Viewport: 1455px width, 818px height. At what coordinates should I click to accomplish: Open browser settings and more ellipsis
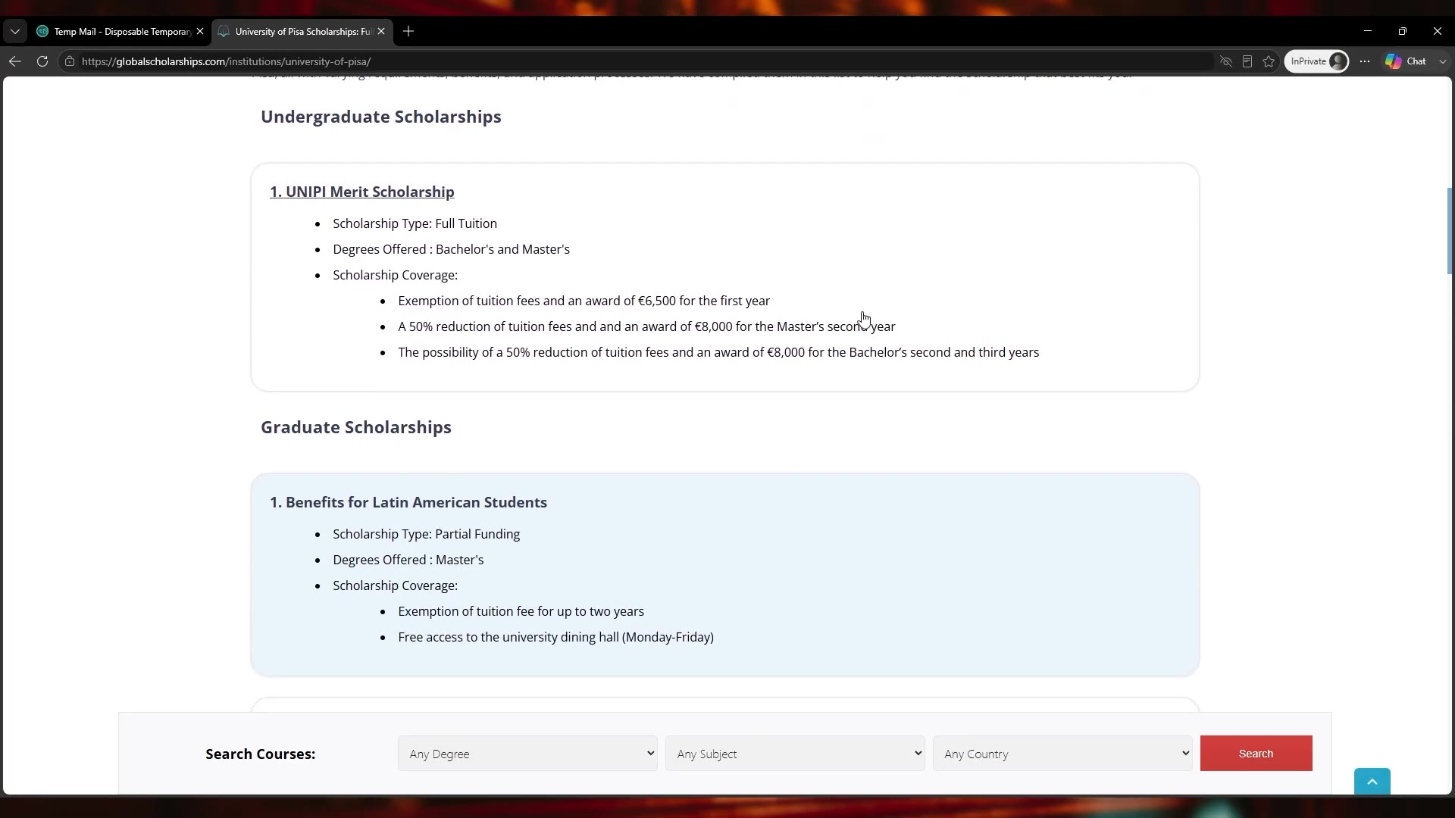tap(1365, 61)
